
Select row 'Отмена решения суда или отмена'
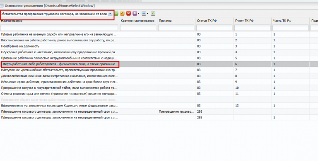tap(159, 94)
